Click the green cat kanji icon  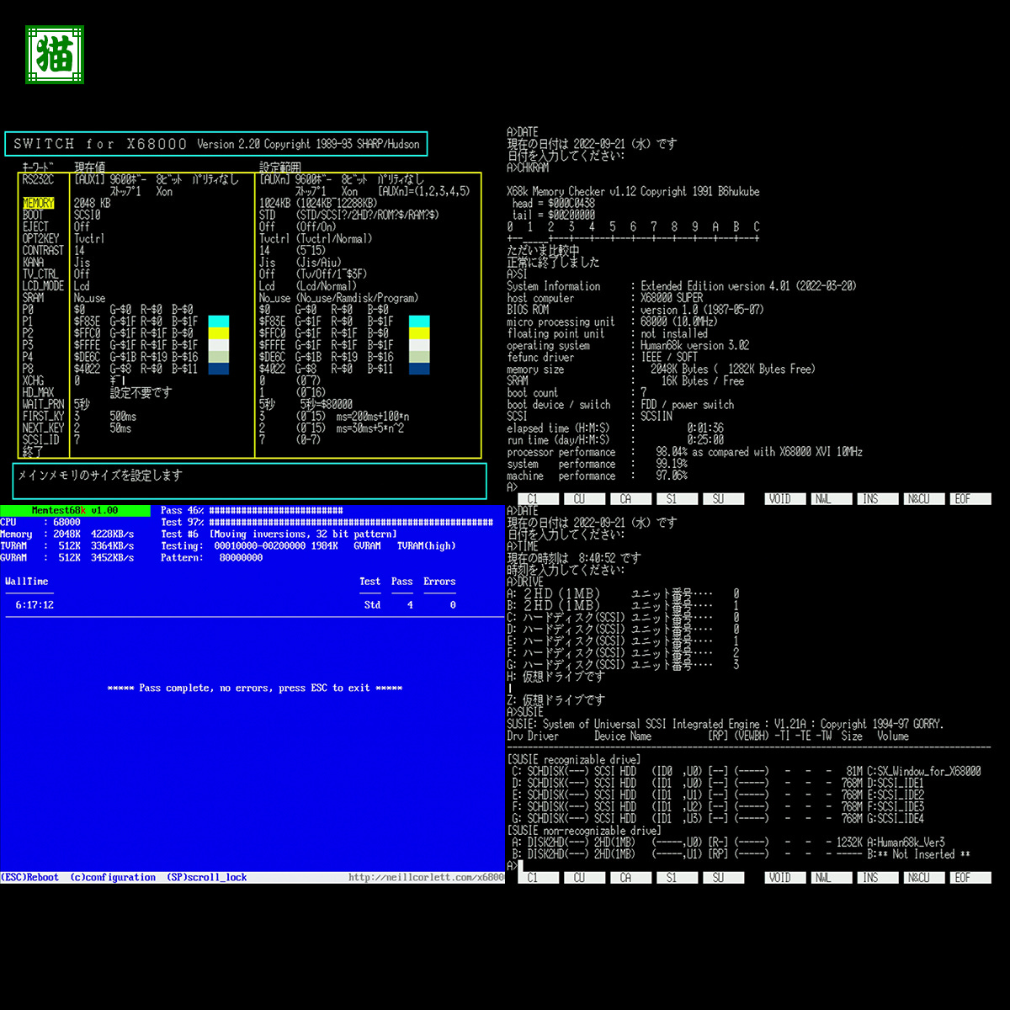(x=54, y=55)
